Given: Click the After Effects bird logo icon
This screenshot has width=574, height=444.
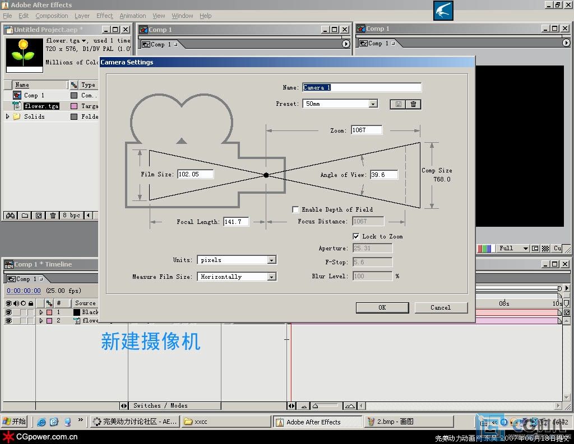Looking at the screenshot, I should [443, 10].
